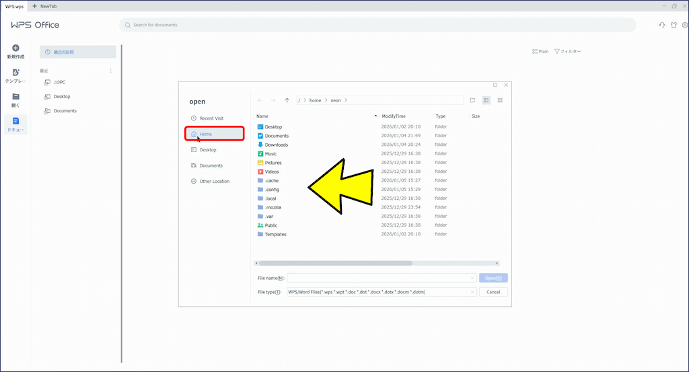Screen dimensions: 689x372
Task: Select Other Location in sidebar
Action: [214, 182]
